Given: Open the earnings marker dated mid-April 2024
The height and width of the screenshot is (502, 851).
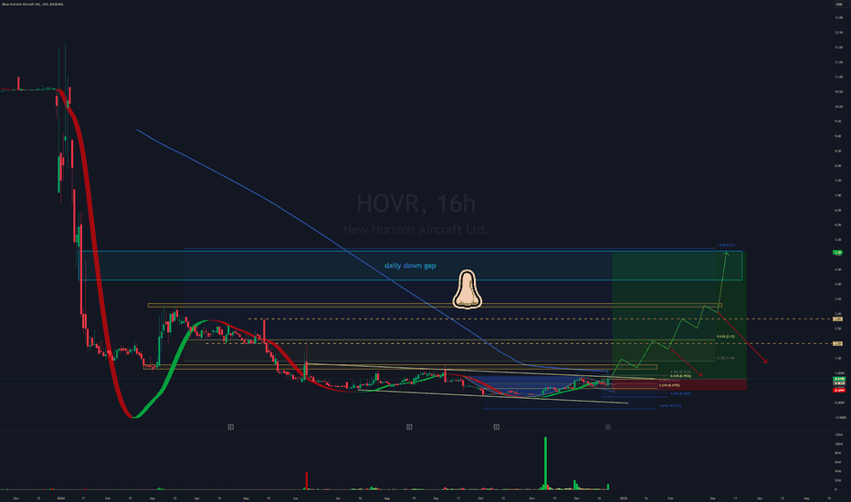Looking at the screenshot, I should tap(231, 427).
